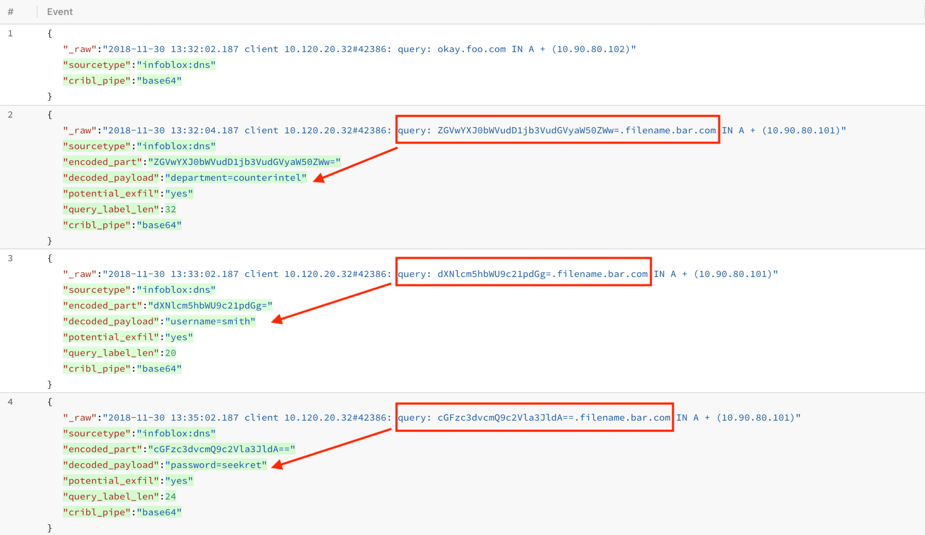Select decoded_payload value department=counterintel
Screen dimensions: 925x535
[x=236, y=177]
